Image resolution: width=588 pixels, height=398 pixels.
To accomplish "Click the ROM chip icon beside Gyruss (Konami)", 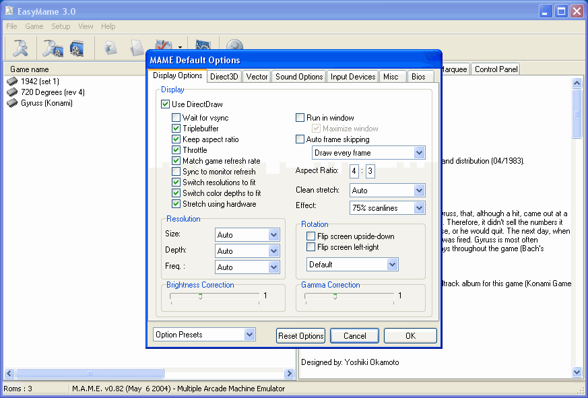I will click(x=12, y=103).
